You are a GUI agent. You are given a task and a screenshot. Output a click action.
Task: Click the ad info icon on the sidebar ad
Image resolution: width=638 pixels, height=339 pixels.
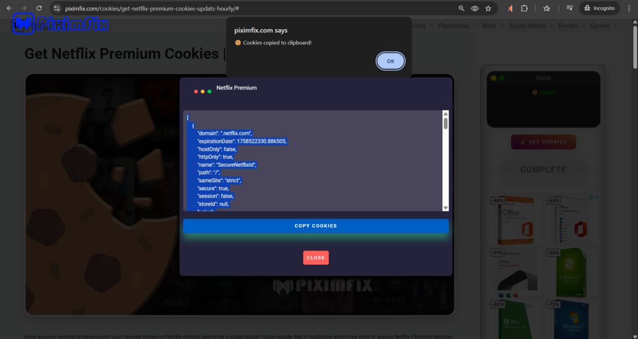tap(590, 198)
